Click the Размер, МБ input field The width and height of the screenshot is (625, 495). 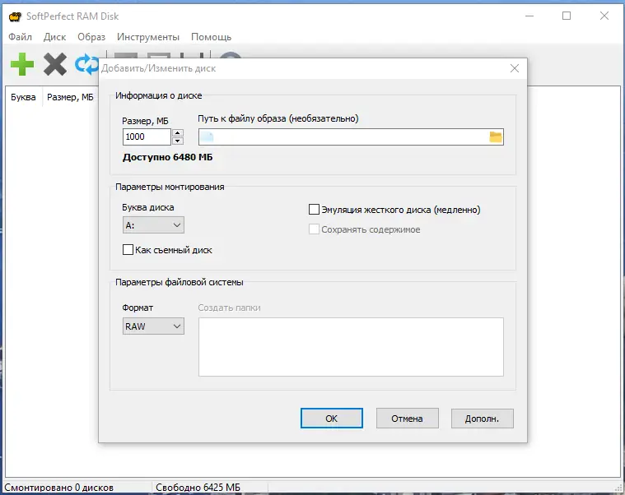(147, 136)
